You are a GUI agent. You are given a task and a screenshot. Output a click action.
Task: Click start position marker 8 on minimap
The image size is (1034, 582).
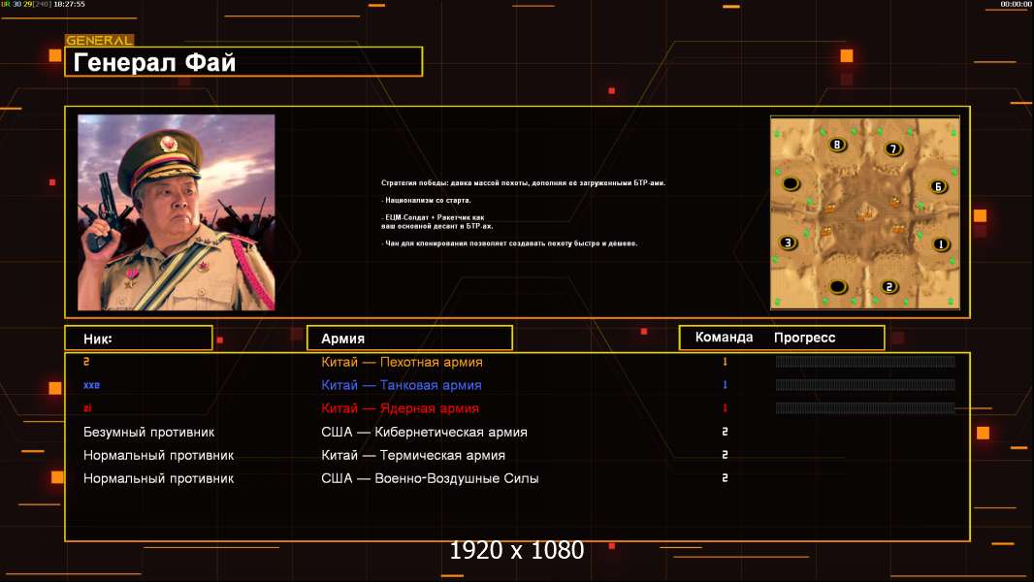pos(837,145)
